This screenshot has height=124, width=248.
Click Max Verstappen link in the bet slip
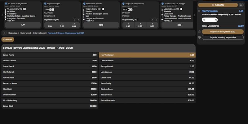click(x=210, y=11)
